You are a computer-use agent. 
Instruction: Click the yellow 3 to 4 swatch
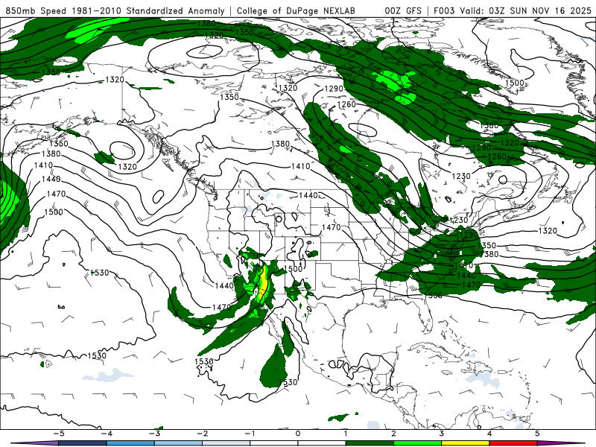[x=466, y=443]
